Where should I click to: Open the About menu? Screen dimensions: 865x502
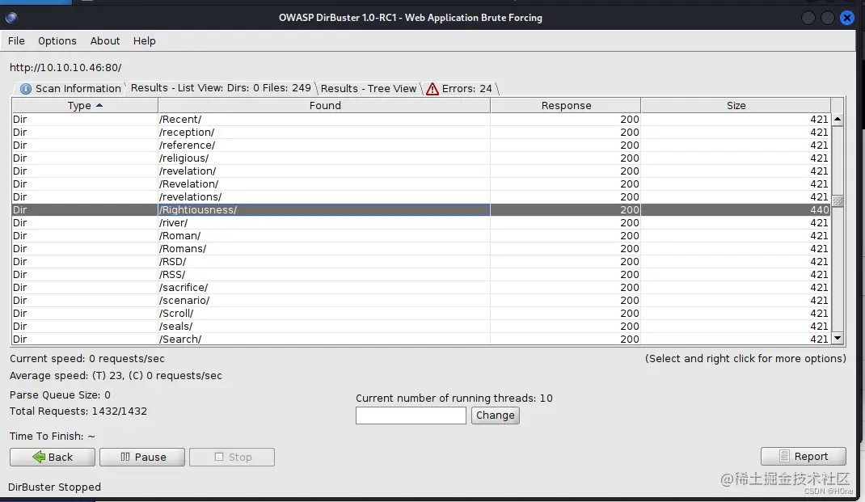pos(105,40)
